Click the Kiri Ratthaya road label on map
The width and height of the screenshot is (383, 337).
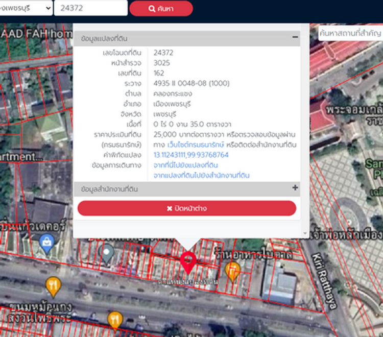point(324,281)
